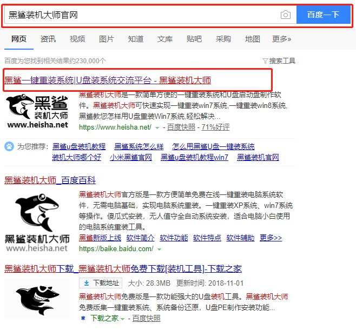Click the 71%好评 rating link
356x330 pixels.
click(x=215, y=127)
